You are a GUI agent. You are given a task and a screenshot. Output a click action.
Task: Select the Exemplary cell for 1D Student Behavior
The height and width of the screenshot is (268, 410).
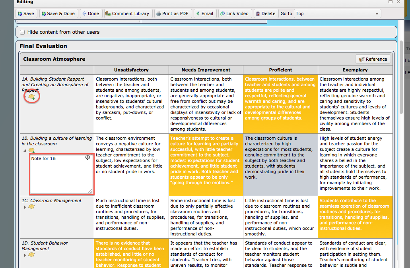coord(356,253)
